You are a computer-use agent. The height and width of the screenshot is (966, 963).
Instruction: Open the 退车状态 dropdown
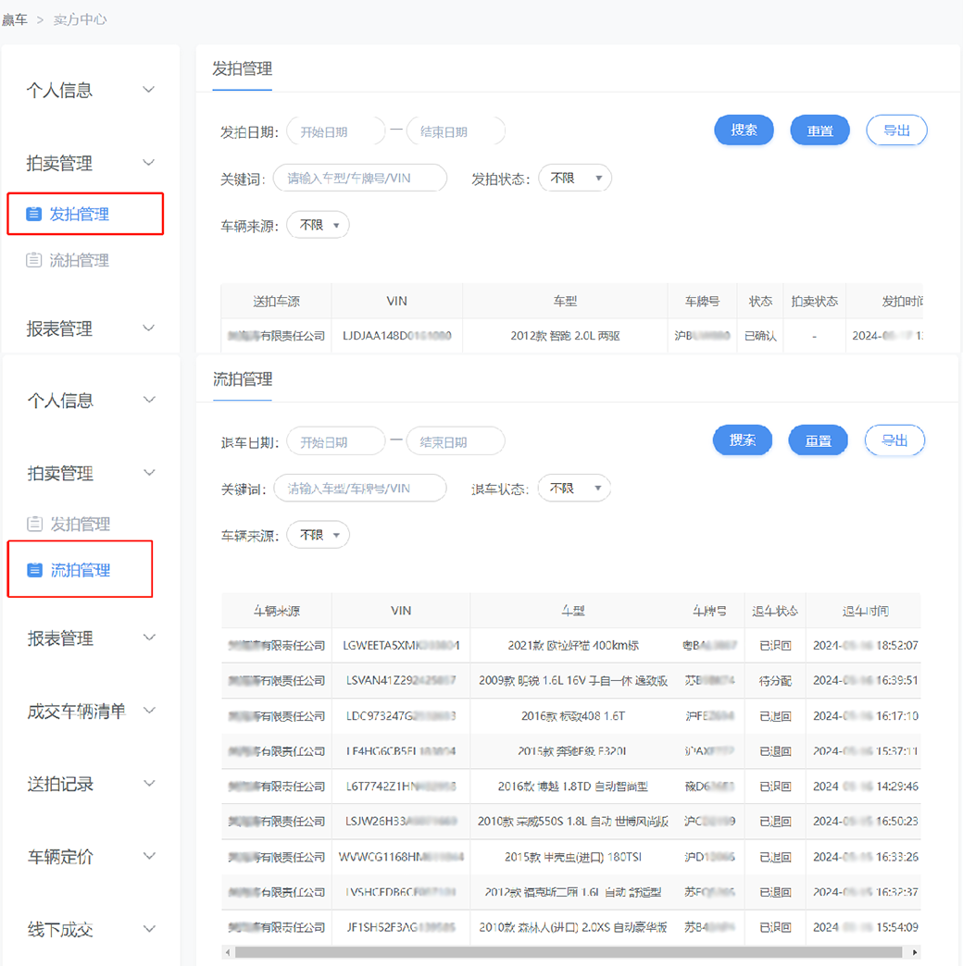(574, 488)
